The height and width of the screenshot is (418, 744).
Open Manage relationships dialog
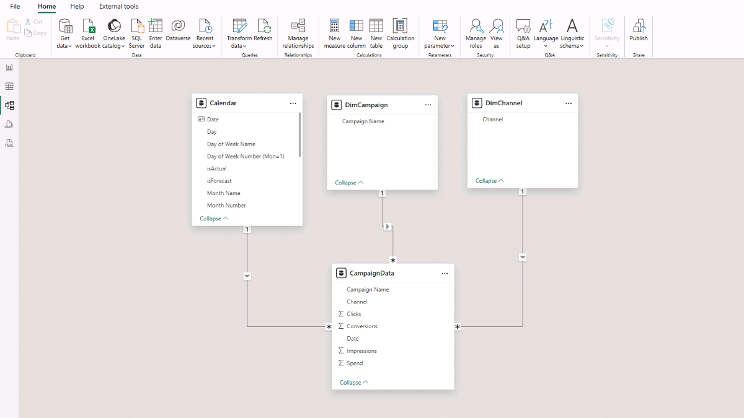[298, 26]
